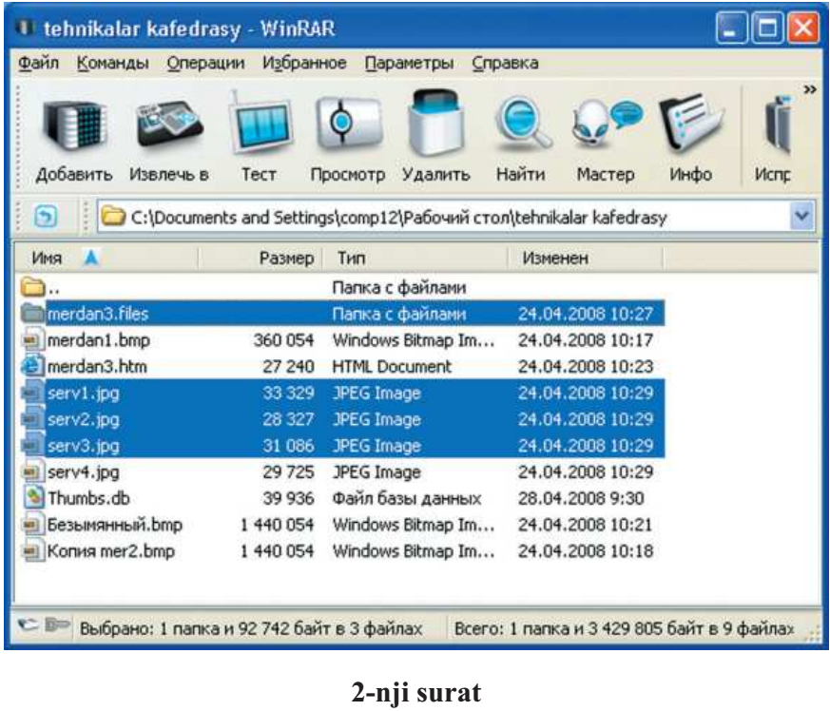
Task: Select file serv1.jpg
Action: pos(341,393)
